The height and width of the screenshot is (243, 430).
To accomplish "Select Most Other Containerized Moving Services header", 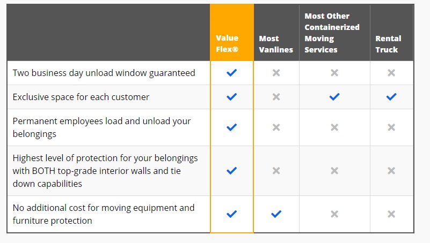I will (332, 33).
